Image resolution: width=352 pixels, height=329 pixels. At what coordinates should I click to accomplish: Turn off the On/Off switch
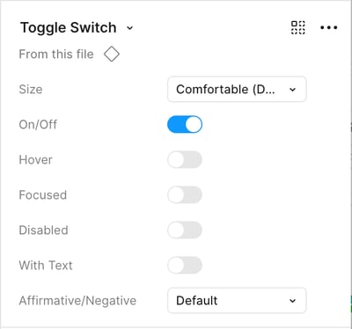pos(185,124)
